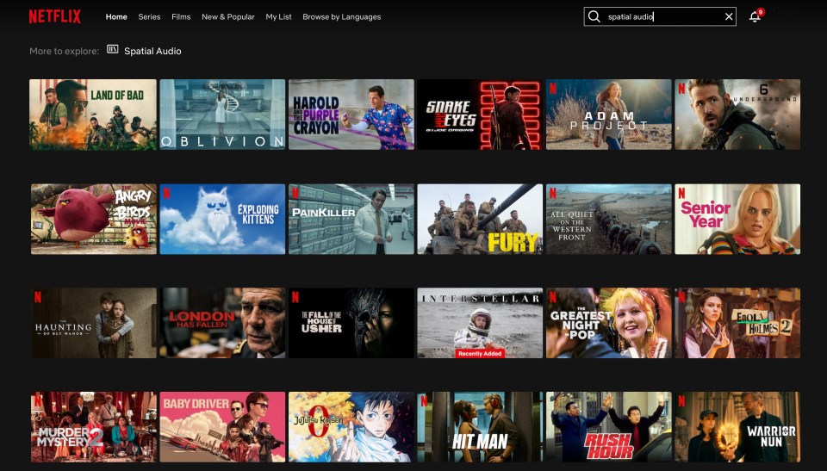Open Jujutsu Kaisen 0 thumbnail
Image resolution: width=827 pixels, height=471 pixels.
click(x=351, y=427)
